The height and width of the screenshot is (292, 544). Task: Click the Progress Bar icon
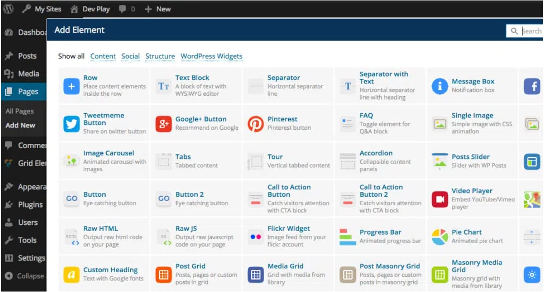pos(348,237)
